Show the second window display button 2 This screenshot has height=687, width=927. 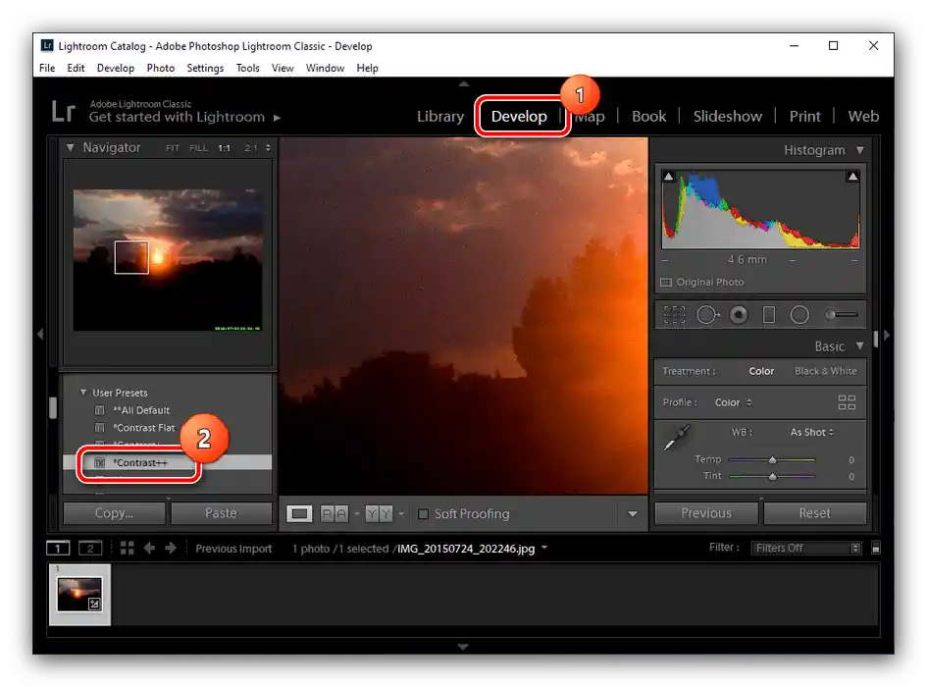tap(90, 549)
